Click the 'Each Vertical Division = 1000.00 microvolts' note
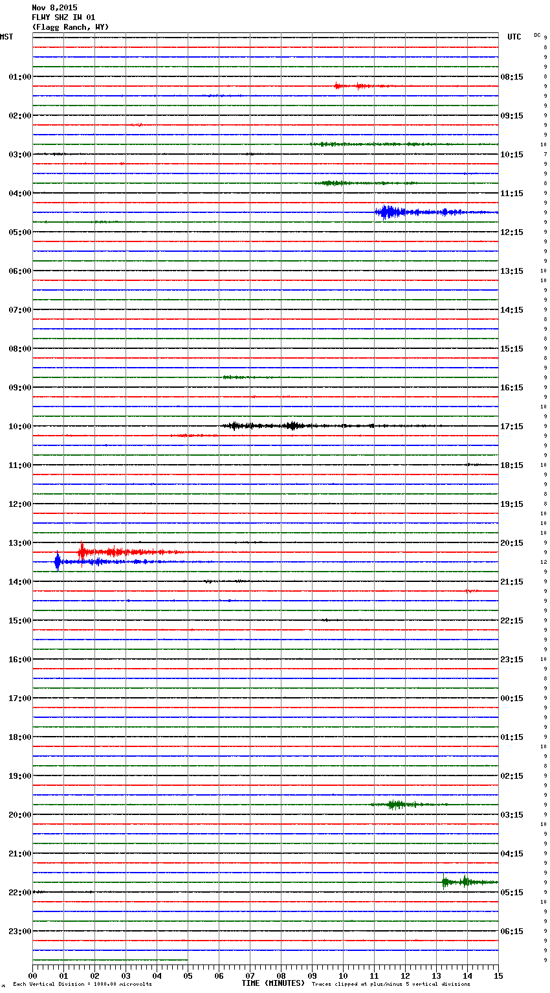 pos(82,984)
